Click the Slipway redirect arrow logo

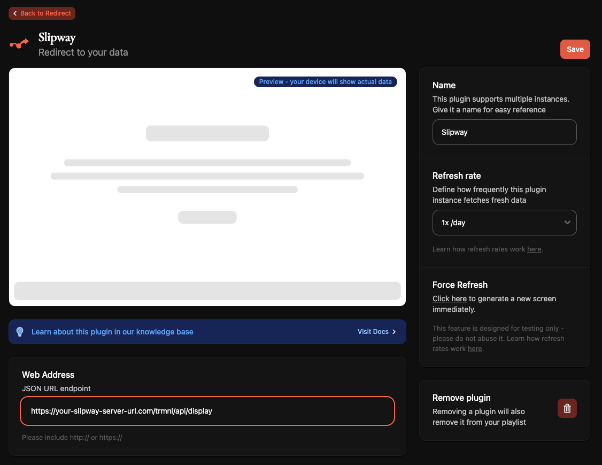[x=19, y=44]
